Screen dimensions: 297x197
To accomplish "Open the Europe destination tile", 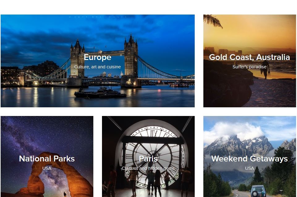I will 98,61.
